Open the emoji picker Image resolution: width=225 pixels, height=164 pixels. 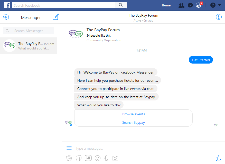(98, 158)
